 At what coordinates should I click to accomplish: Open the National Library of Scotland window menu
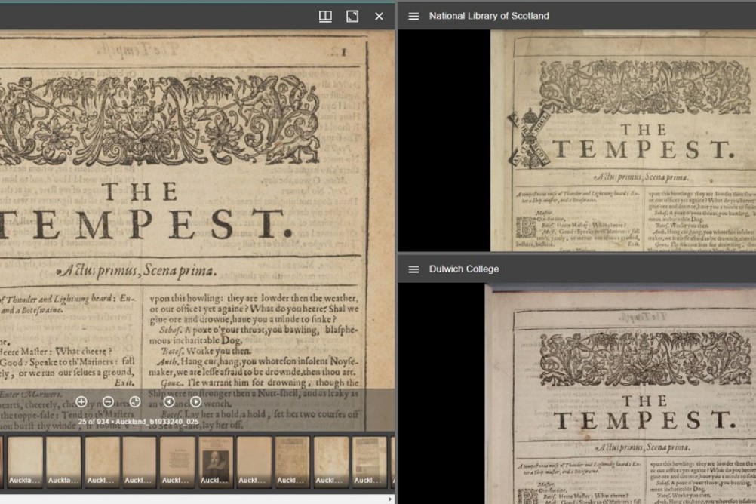click(x=413, y=16)
